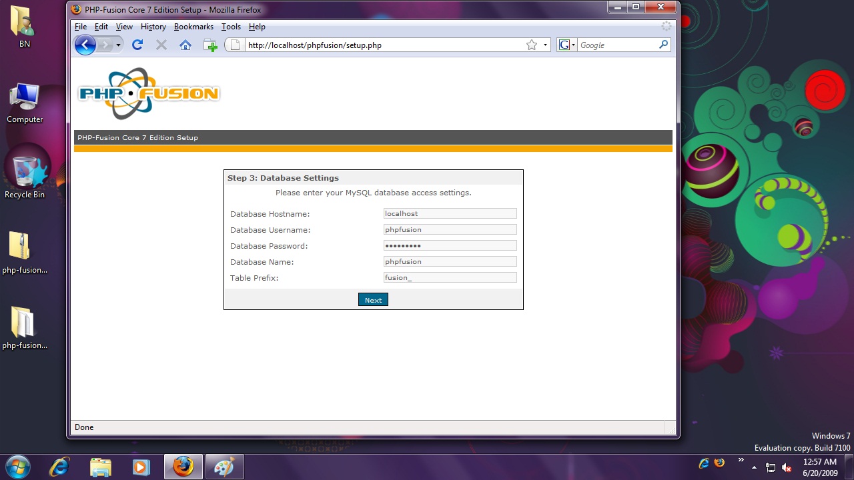Open the Tools menu
This screenshot has width=854, height=480.
click(x=231, y=27)
